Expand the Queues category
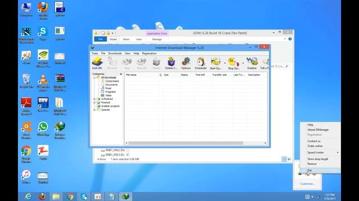This screenshot has width=359, height=201. [94, 110]
